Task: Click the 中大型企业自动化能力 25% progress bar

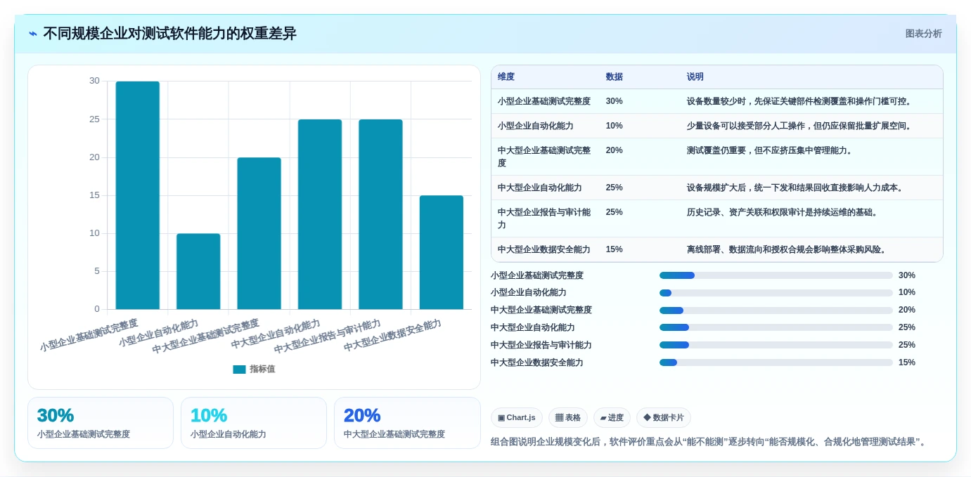Action: [776, 327]
